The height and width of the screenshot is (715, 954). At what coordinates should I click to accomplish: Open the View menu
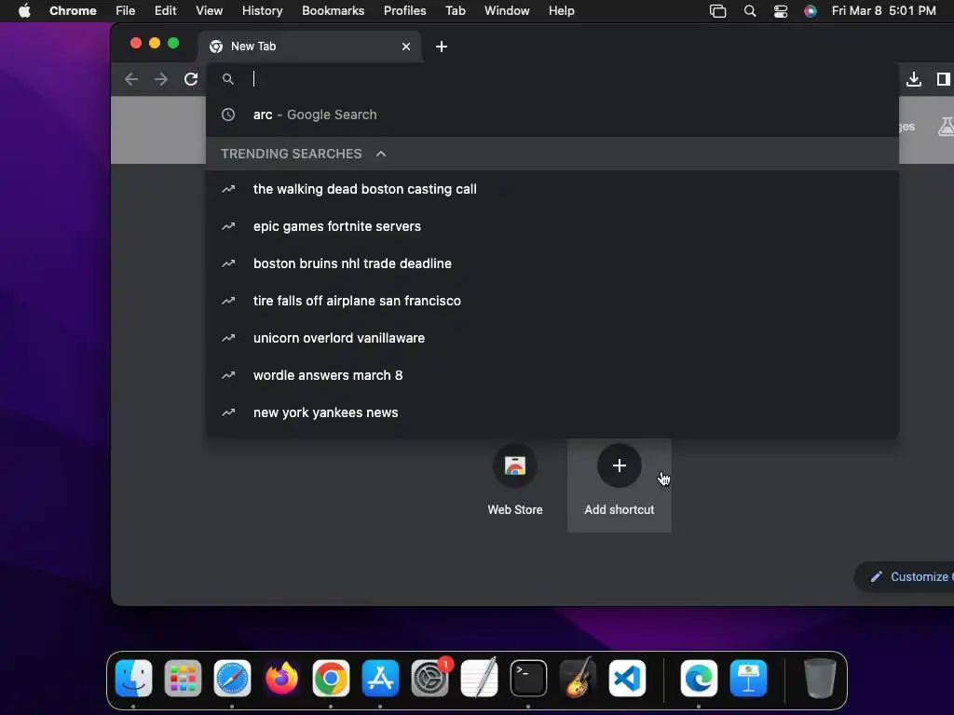210,11
